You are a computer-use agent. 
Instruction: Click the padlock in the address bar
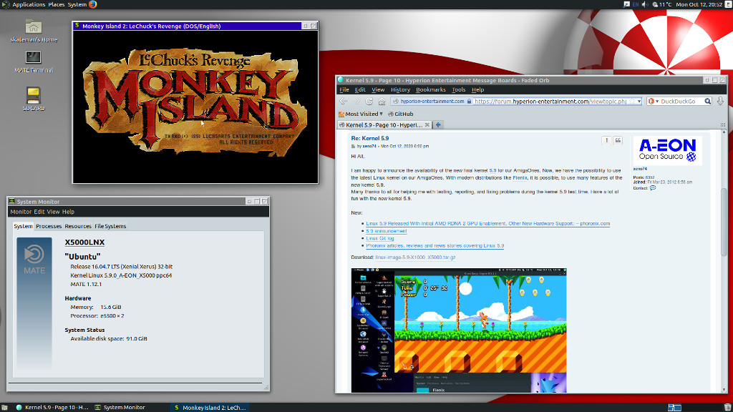pyautogui.click(x=469, y=102)
